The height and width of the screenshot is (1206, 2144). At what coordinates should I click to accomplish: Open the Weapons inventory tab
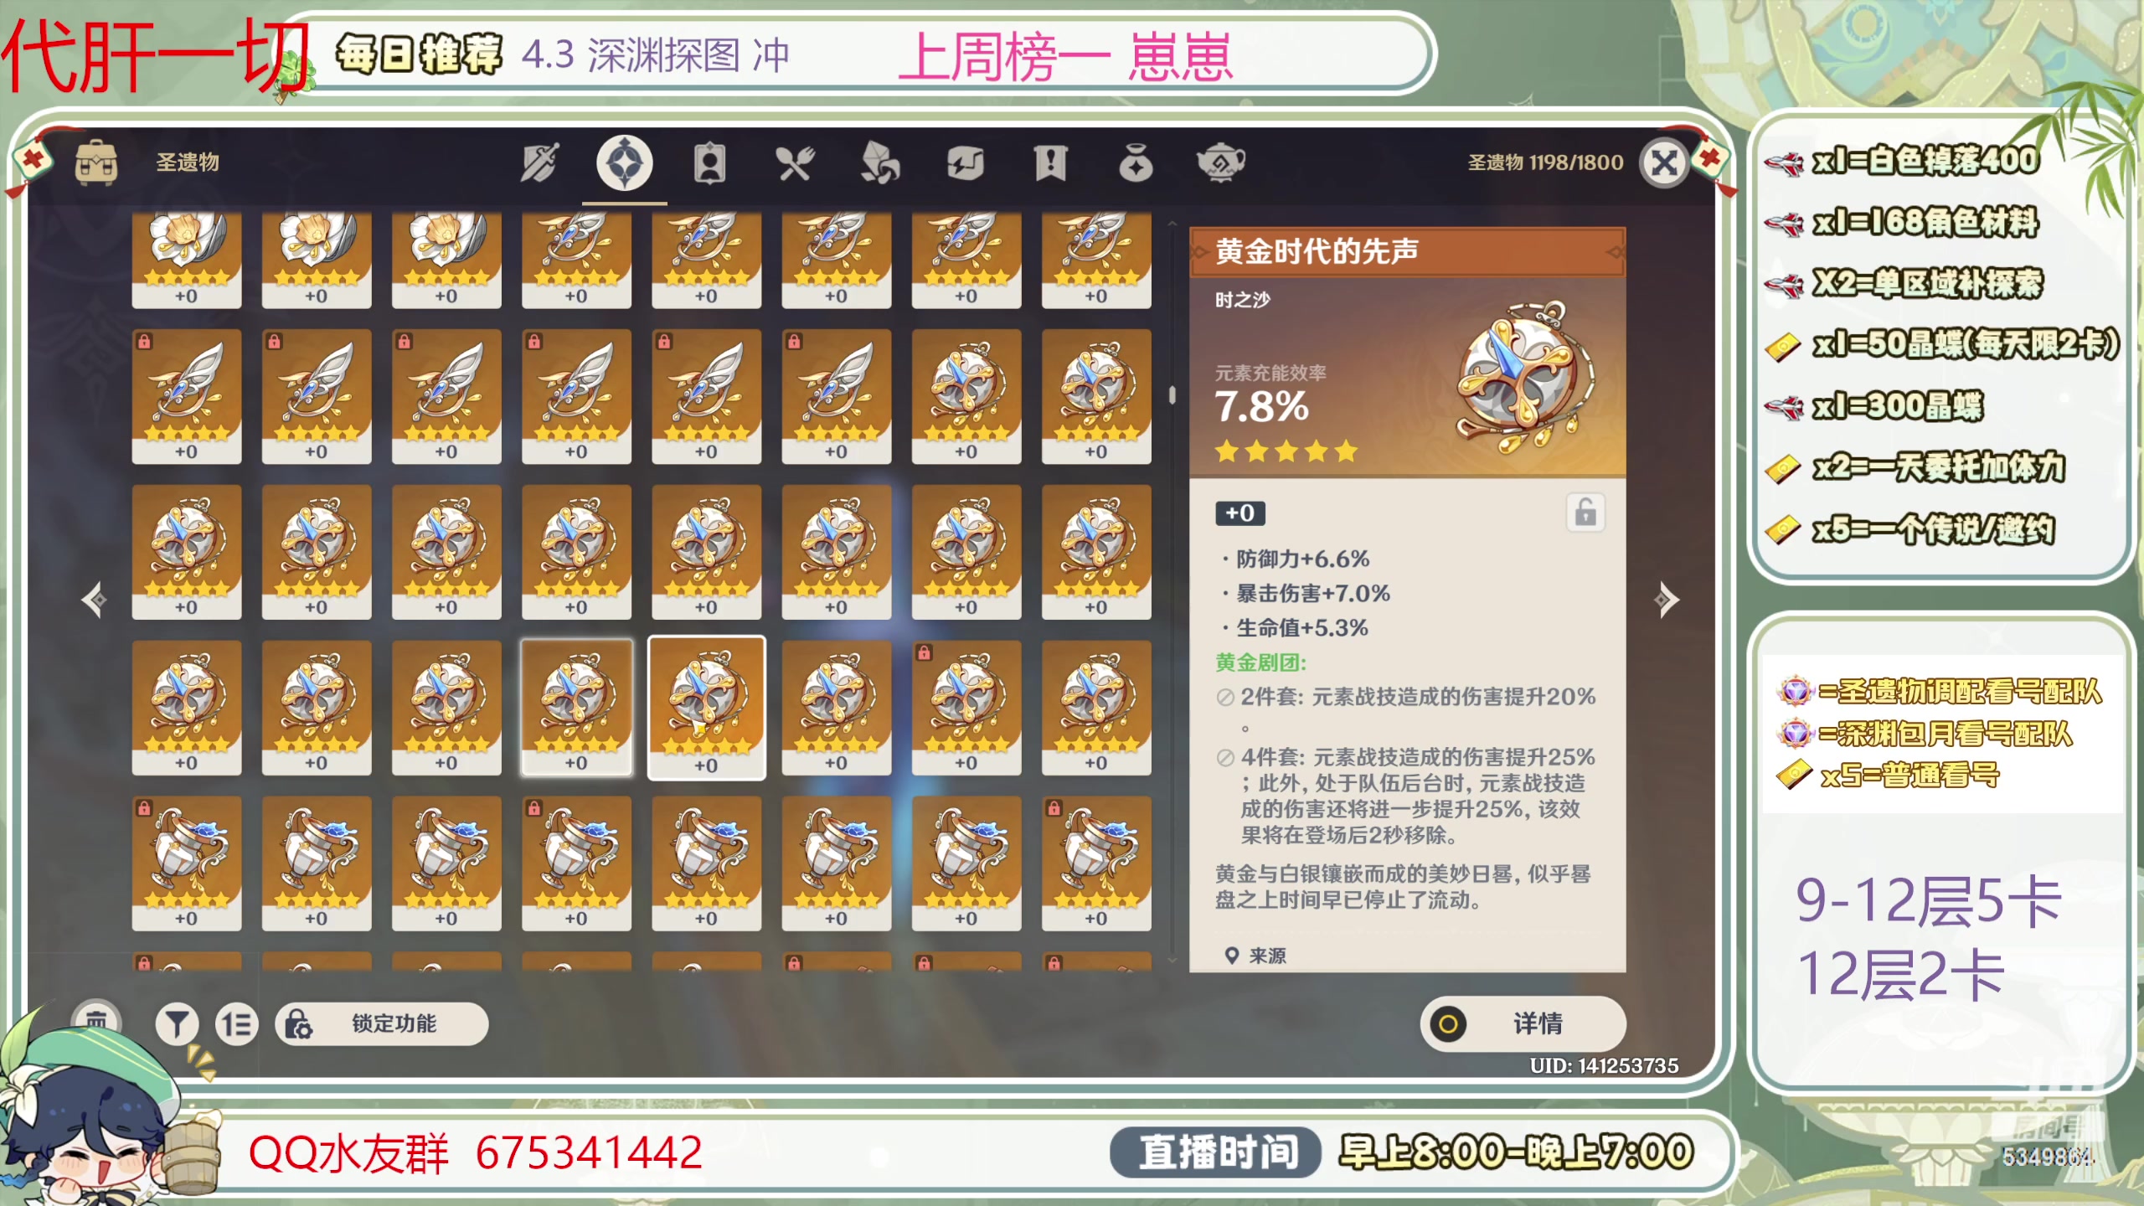click(539, 162)
